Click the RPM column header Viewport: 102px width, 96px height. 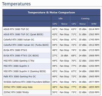[x=94, y=24]
